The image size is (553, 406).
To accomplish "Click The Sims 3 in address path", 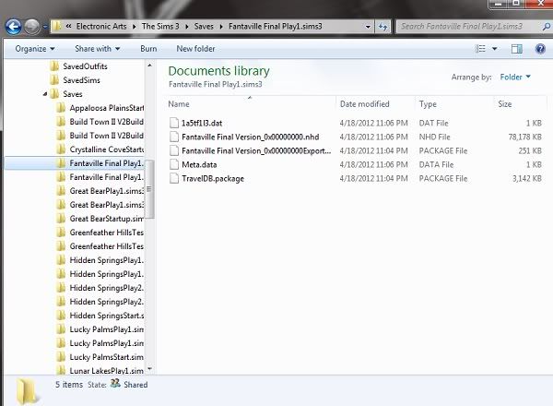I will tap(160, 27).
